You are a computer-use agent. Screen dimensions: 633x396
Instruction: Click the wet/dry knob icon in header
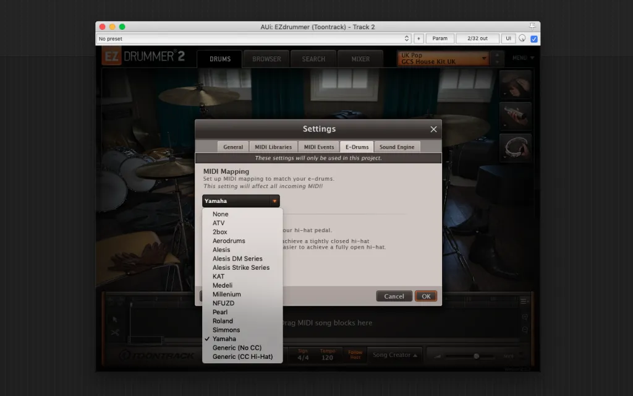[x=522, y=38]
